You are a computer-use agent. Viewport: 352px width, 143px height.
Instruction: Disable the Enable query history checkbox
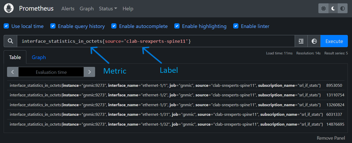coord(53,26)
